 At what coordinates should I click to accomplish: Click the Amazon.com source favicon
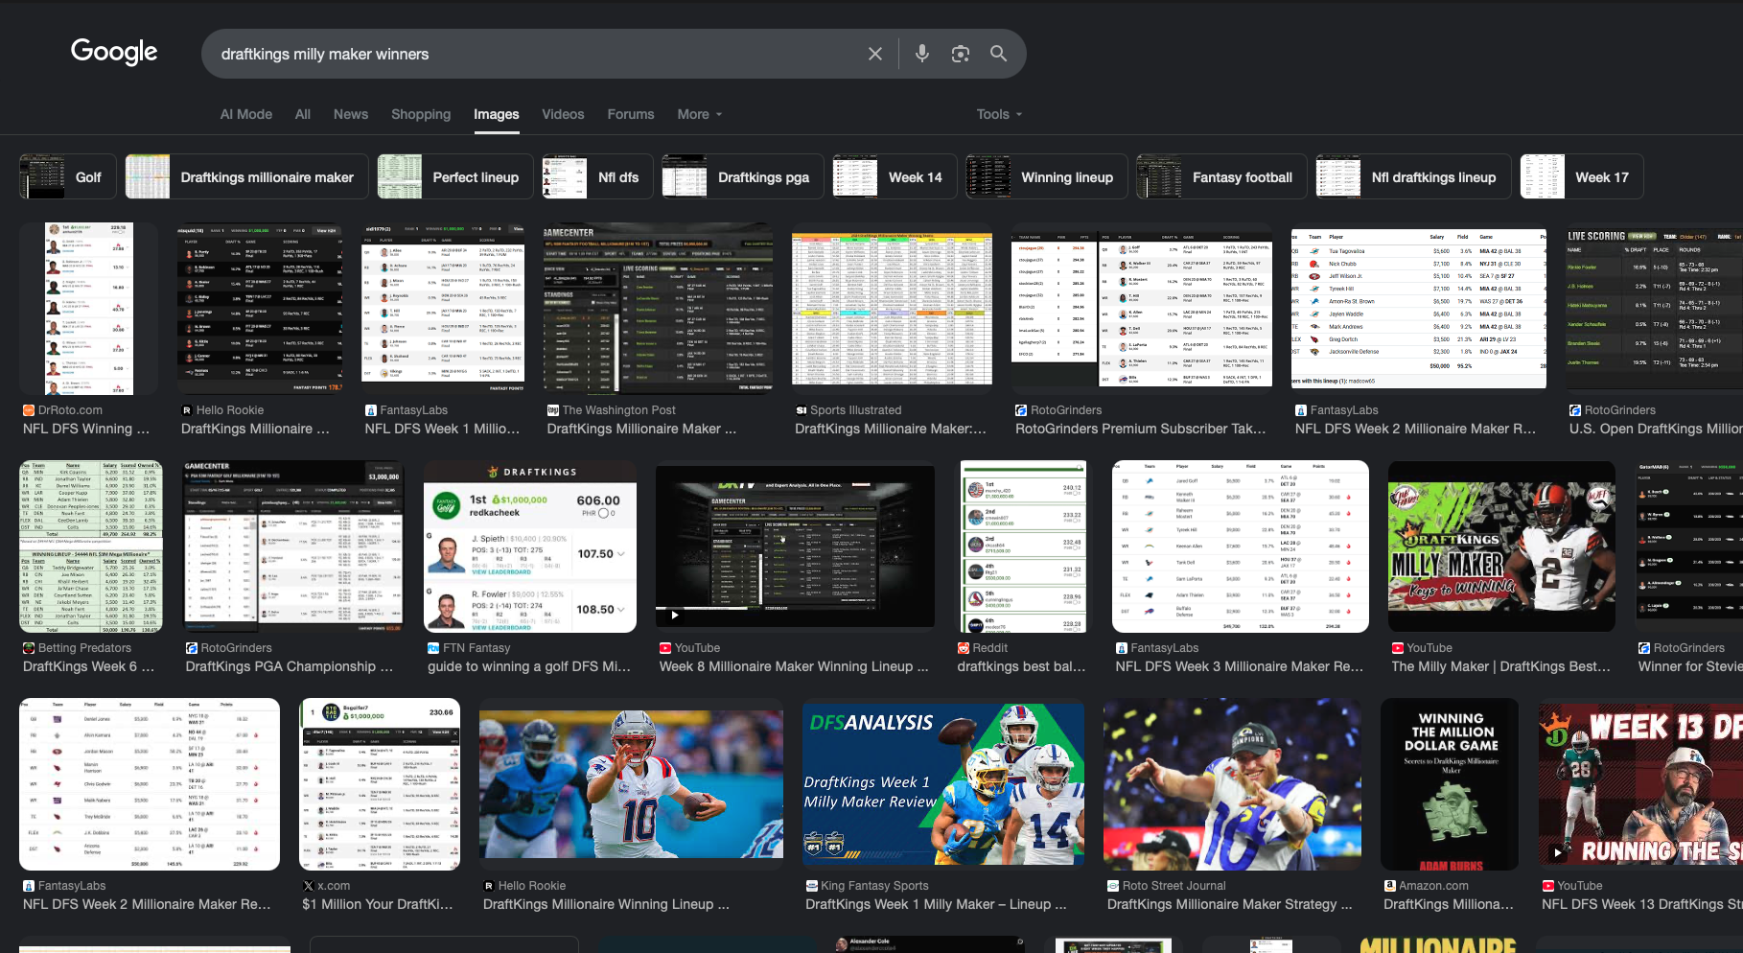pyautogui.click(x=1389, y=886)
